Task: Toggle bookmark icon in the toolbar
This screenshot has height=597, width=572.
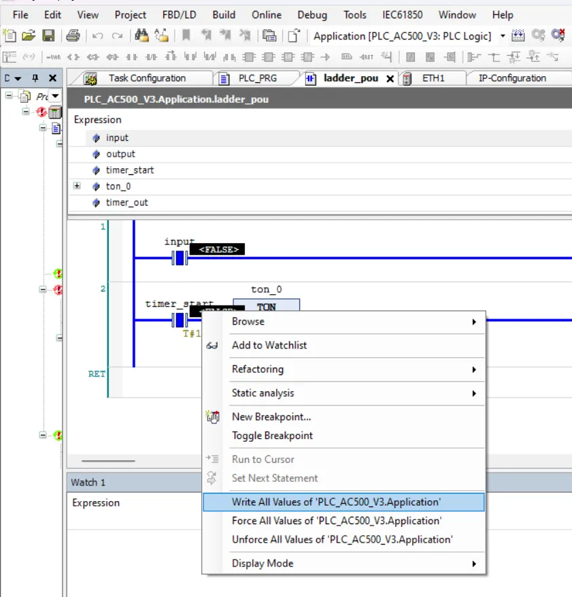Action: [186, 36]
